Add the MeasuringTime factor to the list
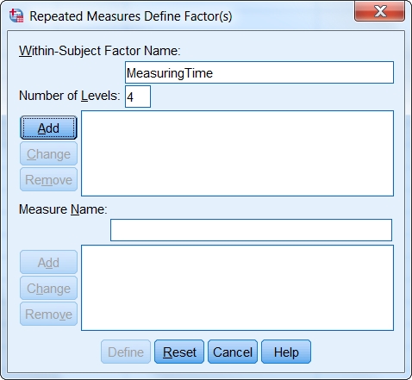Screen dimensions: 412x380 click(x=48, y=128)
